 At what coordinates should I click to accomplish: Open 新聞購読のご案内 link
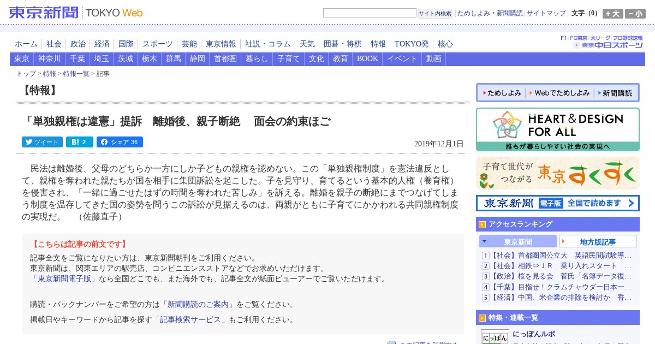pos(199,304)
